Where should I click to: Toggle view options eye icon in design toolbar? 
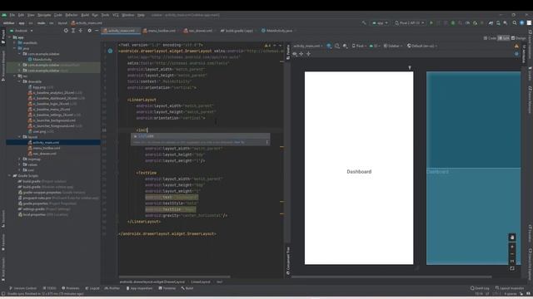(x=295, y=53)
